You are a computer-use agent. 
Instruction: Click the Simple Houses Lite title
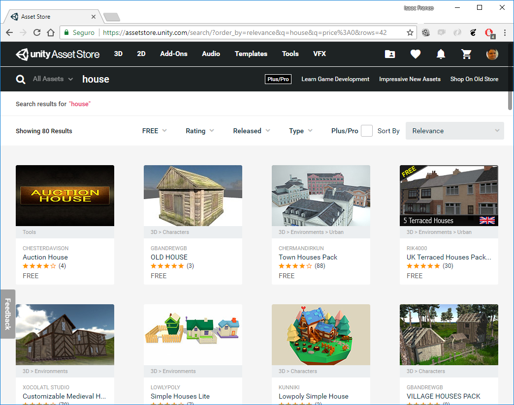coord(180,396)
